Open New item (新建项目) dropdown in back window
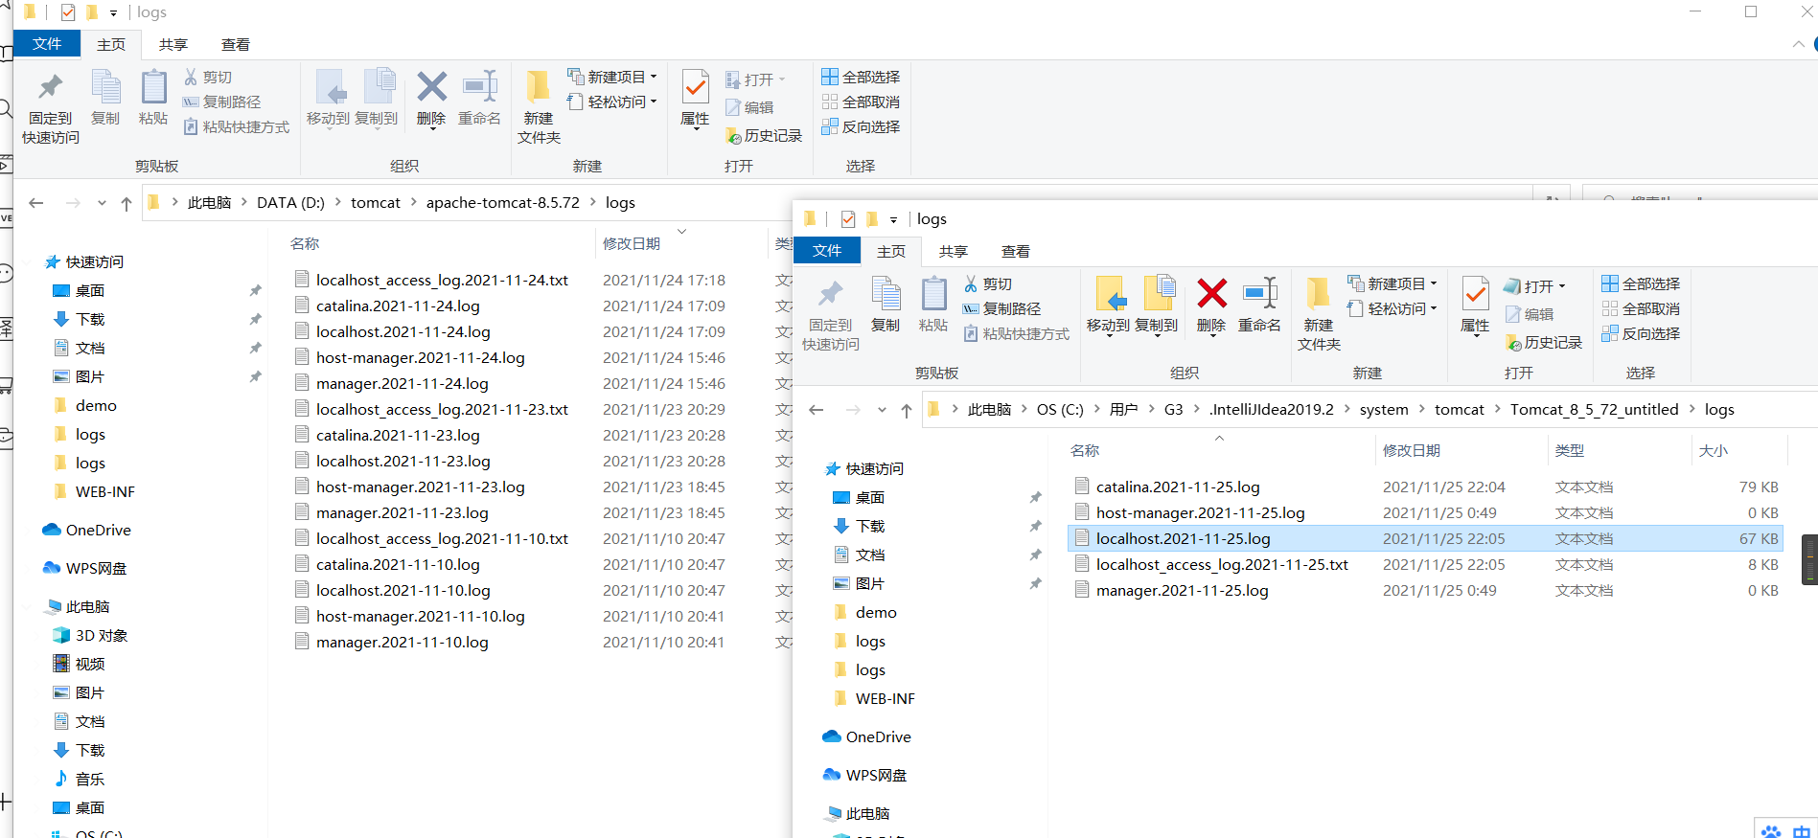1818x838 pixels. [x=613, y=77]
